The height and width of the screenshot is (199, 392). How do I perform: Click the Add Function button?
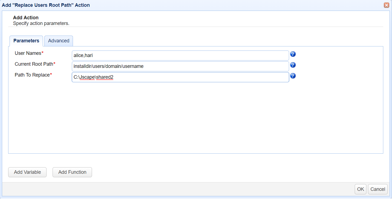tap(72, 172)
